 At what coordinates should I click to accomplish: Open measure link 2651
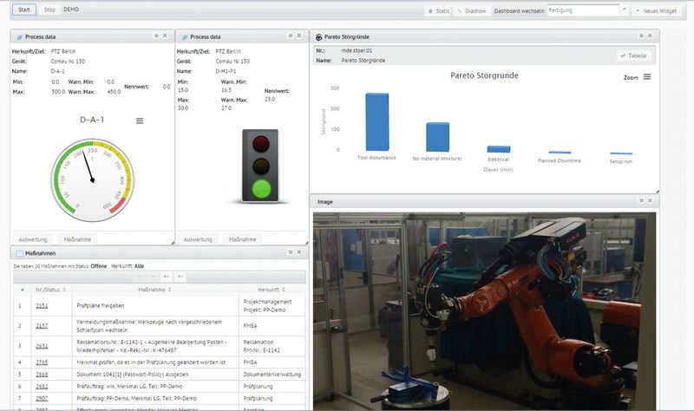click(42, 346)
